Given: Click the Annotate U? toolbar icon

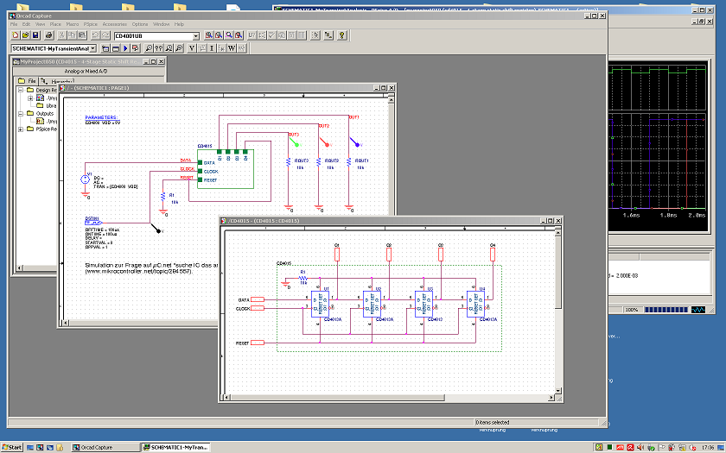Looking at the screenshot, I should pyautogui.click(x=252, y=35).
